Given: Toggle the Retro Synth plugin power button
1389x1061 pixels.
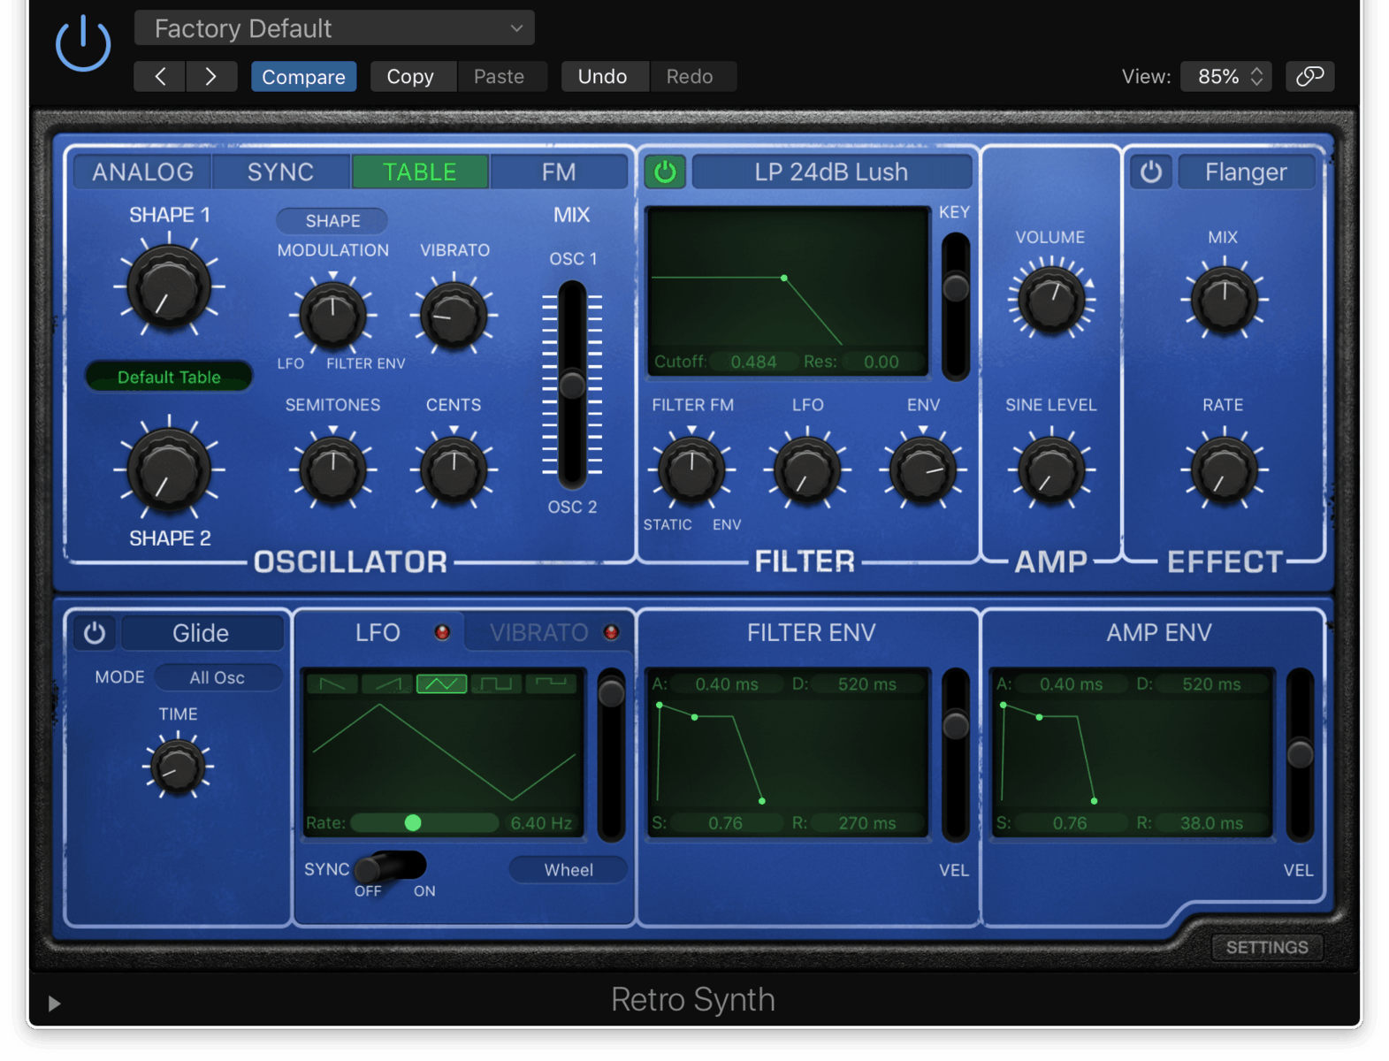Looking at the screenshot, I should [83, 42].
